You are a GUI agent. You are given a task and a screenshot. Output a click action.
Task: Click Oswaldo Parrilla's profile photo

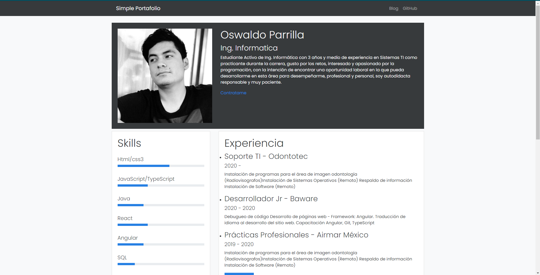point(165,76)
